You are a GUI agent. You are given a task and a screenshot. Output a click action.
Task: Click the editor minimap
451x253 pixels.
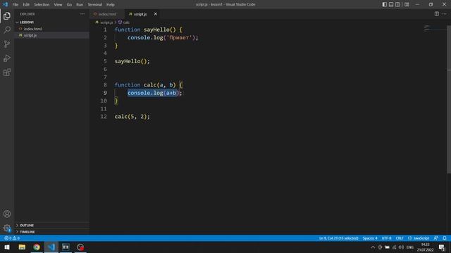point(435,28)
